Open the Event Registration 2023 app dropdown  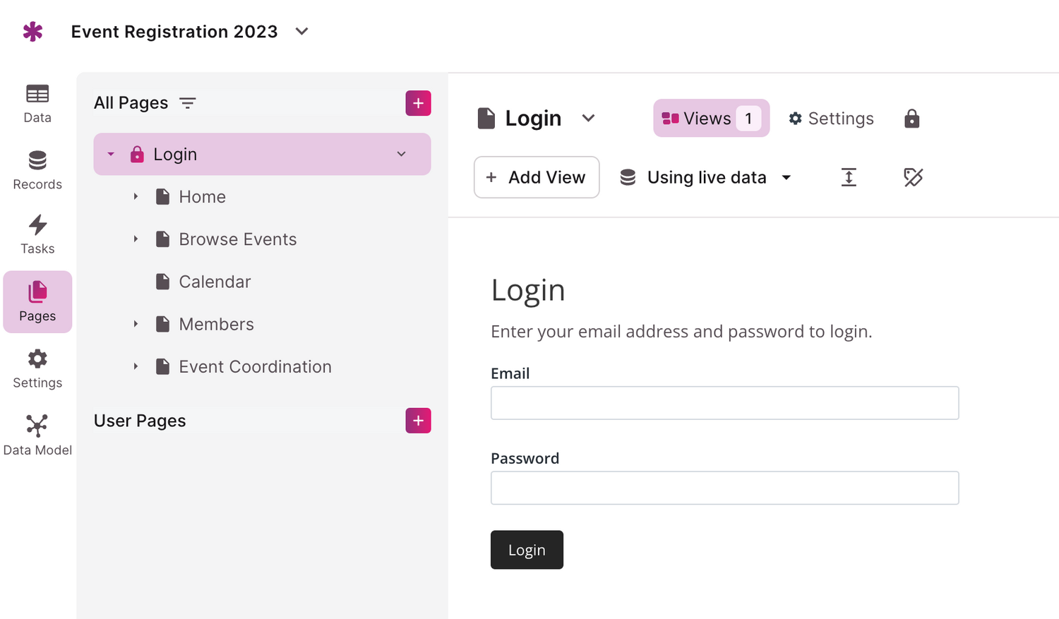[302, 32]
